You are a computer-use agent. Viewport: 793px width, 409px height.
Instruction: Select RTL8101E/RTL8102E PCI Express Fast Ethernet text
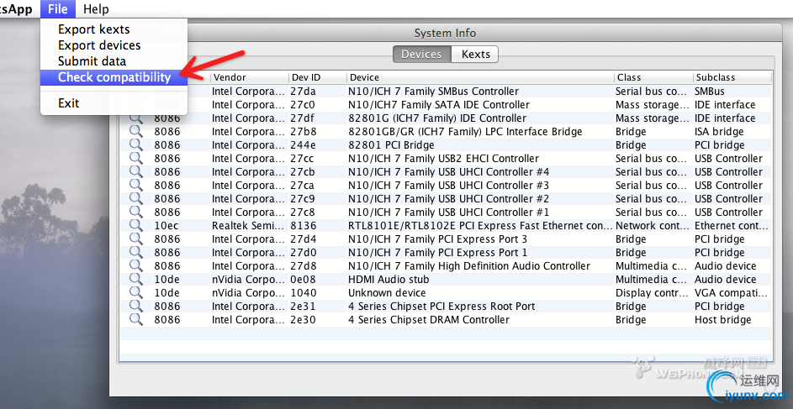479,225
